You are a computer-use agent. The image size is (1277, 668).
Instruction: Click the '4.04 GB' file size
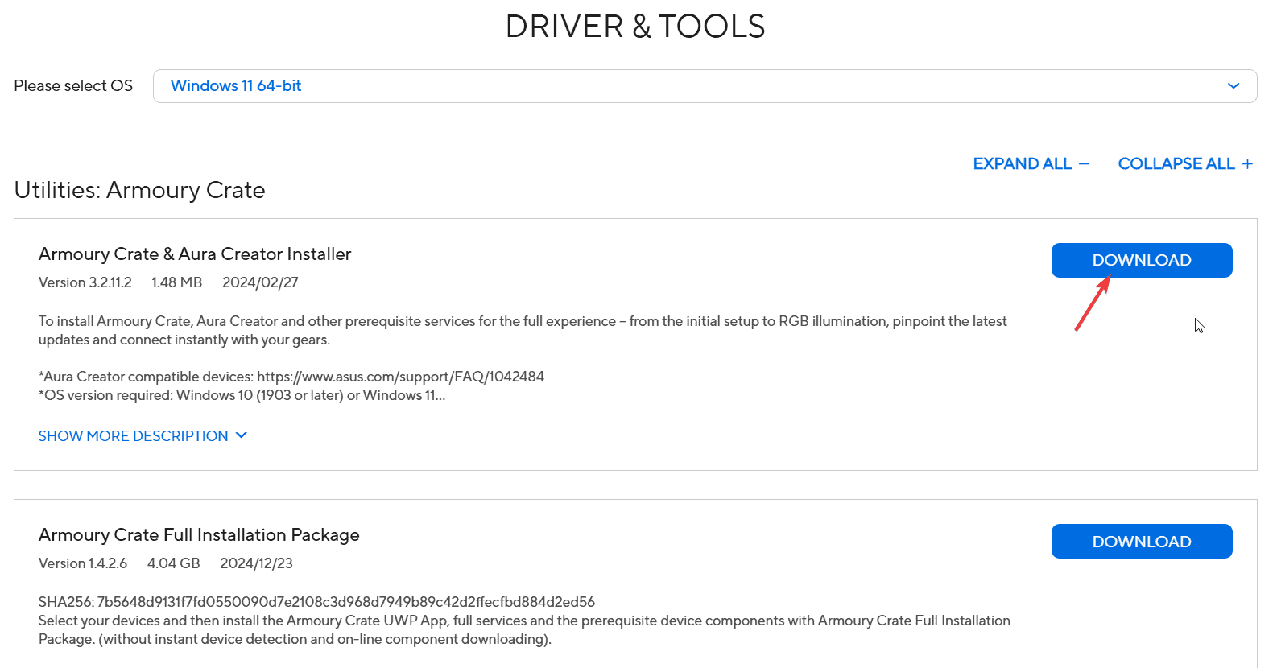coord(173,563)
